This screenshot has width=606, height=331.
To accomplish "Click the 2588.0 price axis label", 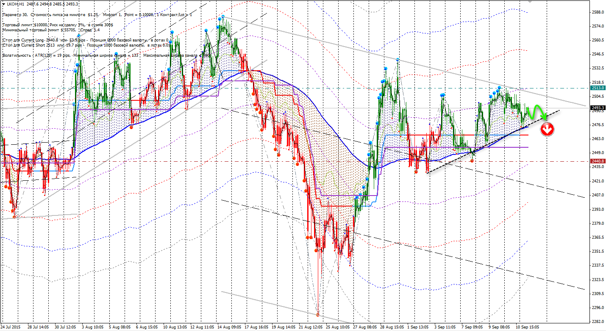I will [597, 12].
